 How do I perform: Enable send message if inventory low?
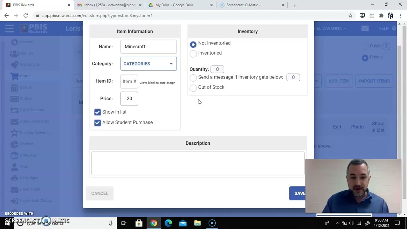pyautogui.click(x=193, y=78)
